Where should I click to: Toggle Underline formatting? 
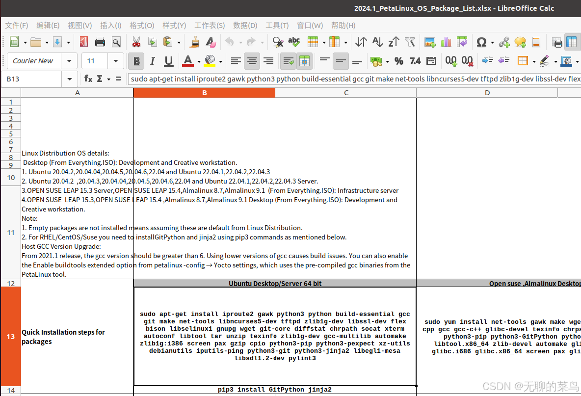coord(169,61)
